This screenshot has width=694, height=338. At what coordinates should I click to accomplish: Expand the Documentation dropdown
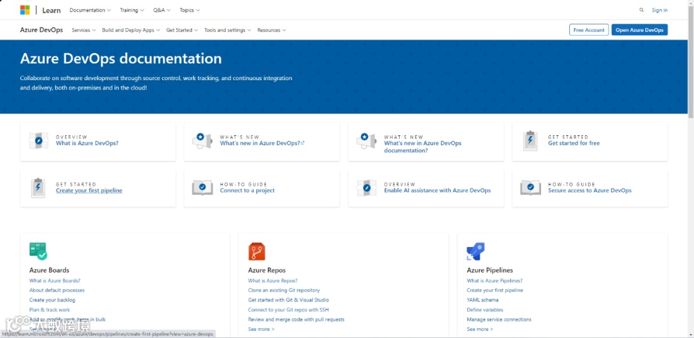point(91,10)
